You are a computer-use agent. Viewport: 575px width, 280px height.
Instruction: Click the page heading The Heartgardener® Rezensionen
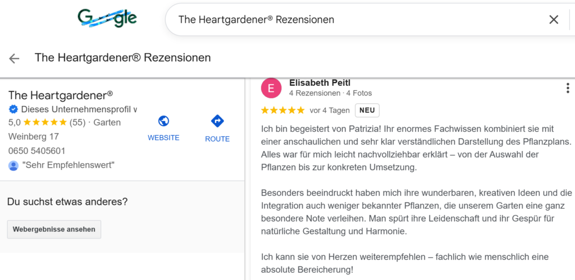[x=123, y=58]
